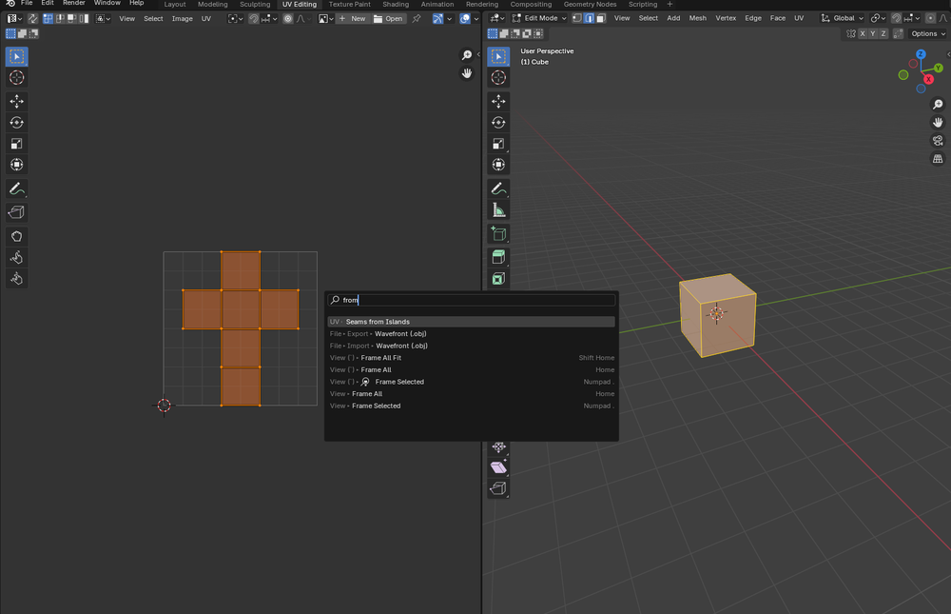951x614 pixels.
Task: Switch to orthographic/perspective view icon
Action: pos(938,158)
